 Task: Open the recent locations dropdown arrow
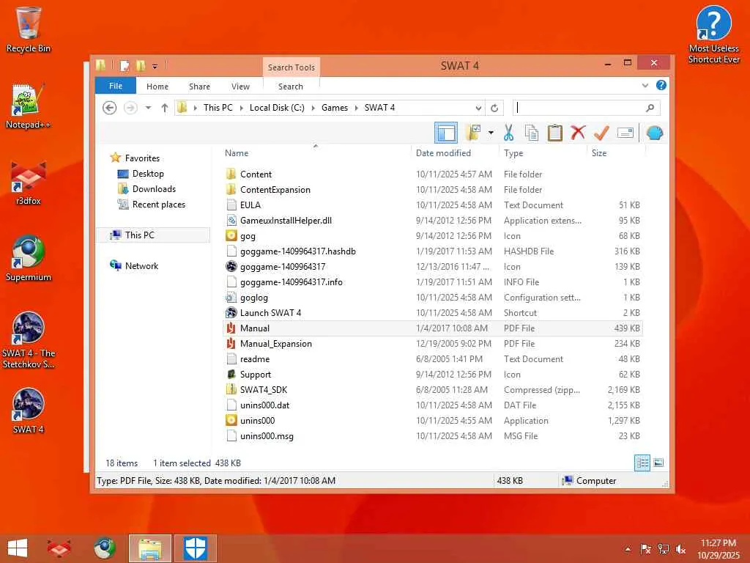point(148,108)
